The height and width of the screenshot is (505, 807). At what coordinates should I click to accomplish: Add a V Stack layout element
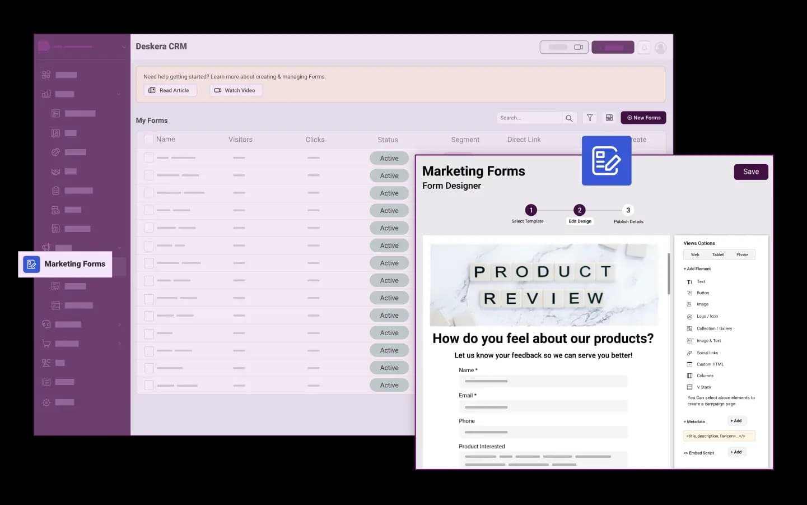click(703, 387)
